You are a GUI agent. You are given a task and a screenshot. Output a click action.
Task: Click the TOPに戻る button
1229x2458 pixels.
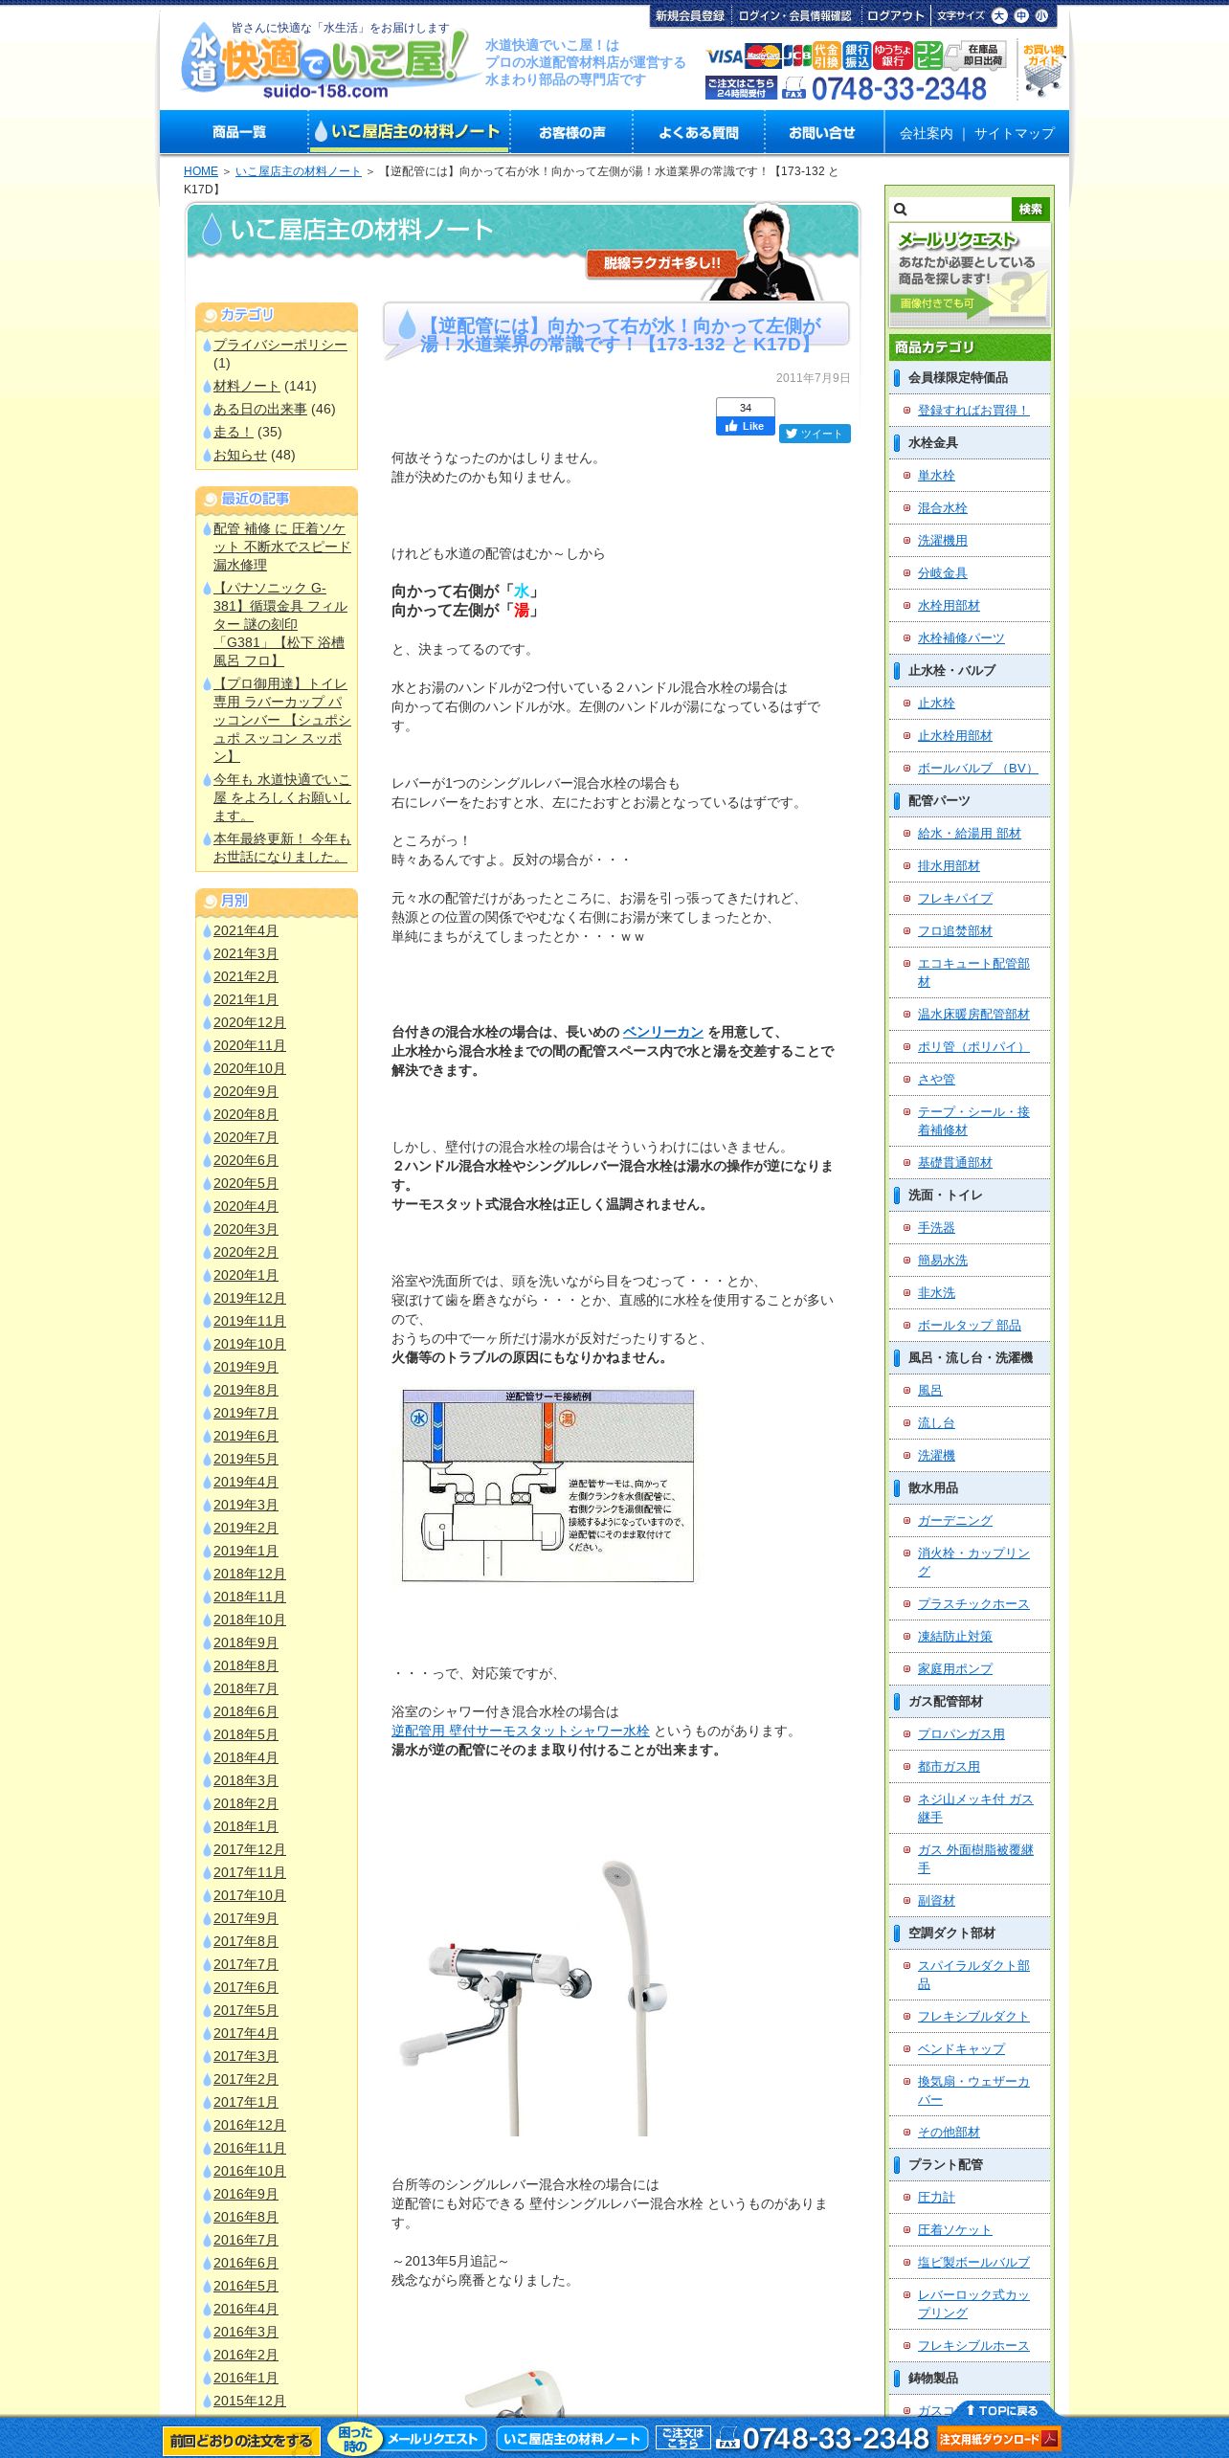tap(1002, 2410)
